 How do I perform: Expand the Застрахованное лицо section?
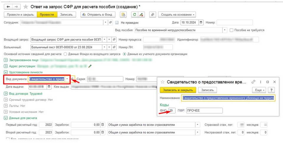tap(6, 60)
